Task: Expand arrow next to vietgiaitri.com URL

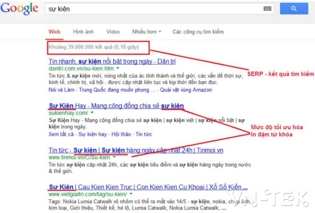Action: (131, 194)
